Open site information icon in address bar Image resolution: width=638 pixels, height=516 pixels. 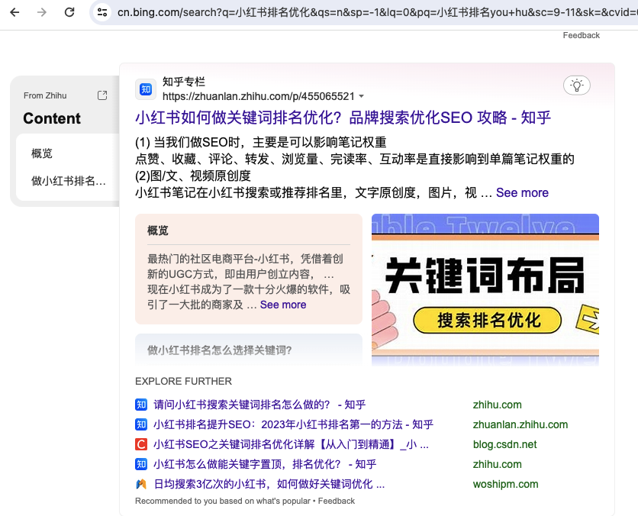click(102, 12)
